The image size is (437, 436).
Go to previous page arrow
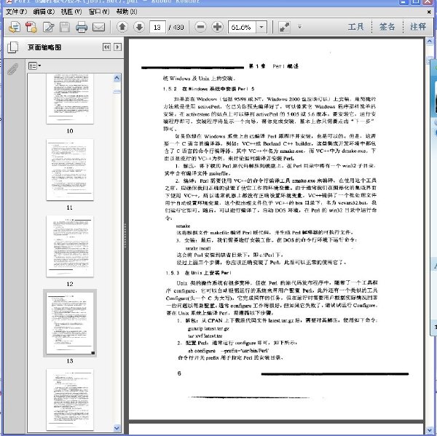[x=122, y=27]
